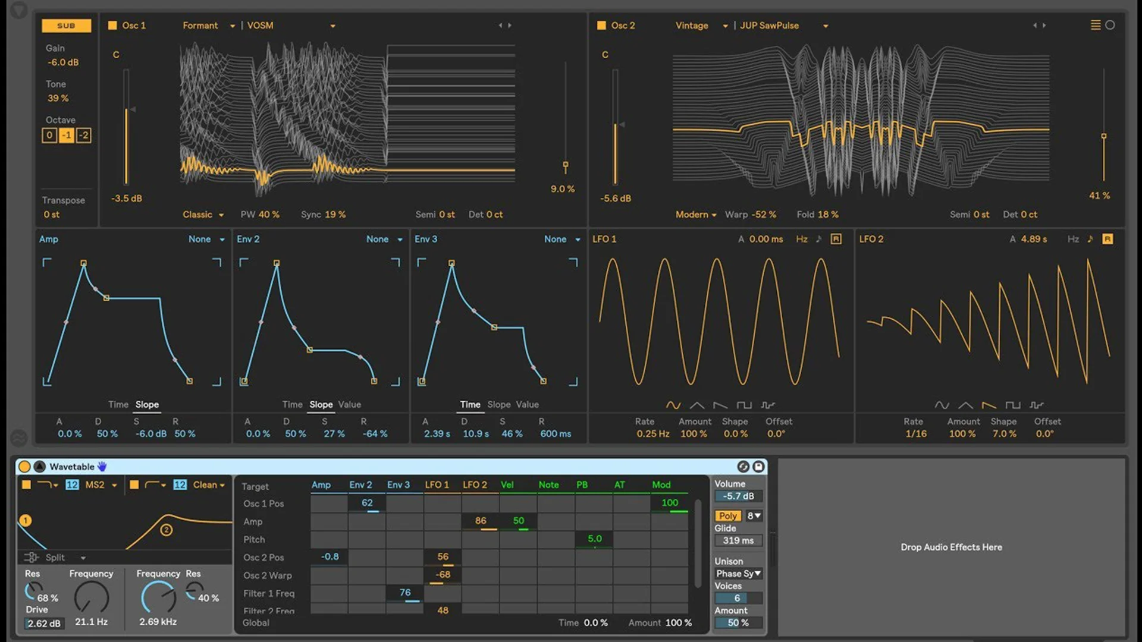Screen dimensions: 1142x642
Task: Go to next wavetable in Osc 1
Action: point(510,26)
